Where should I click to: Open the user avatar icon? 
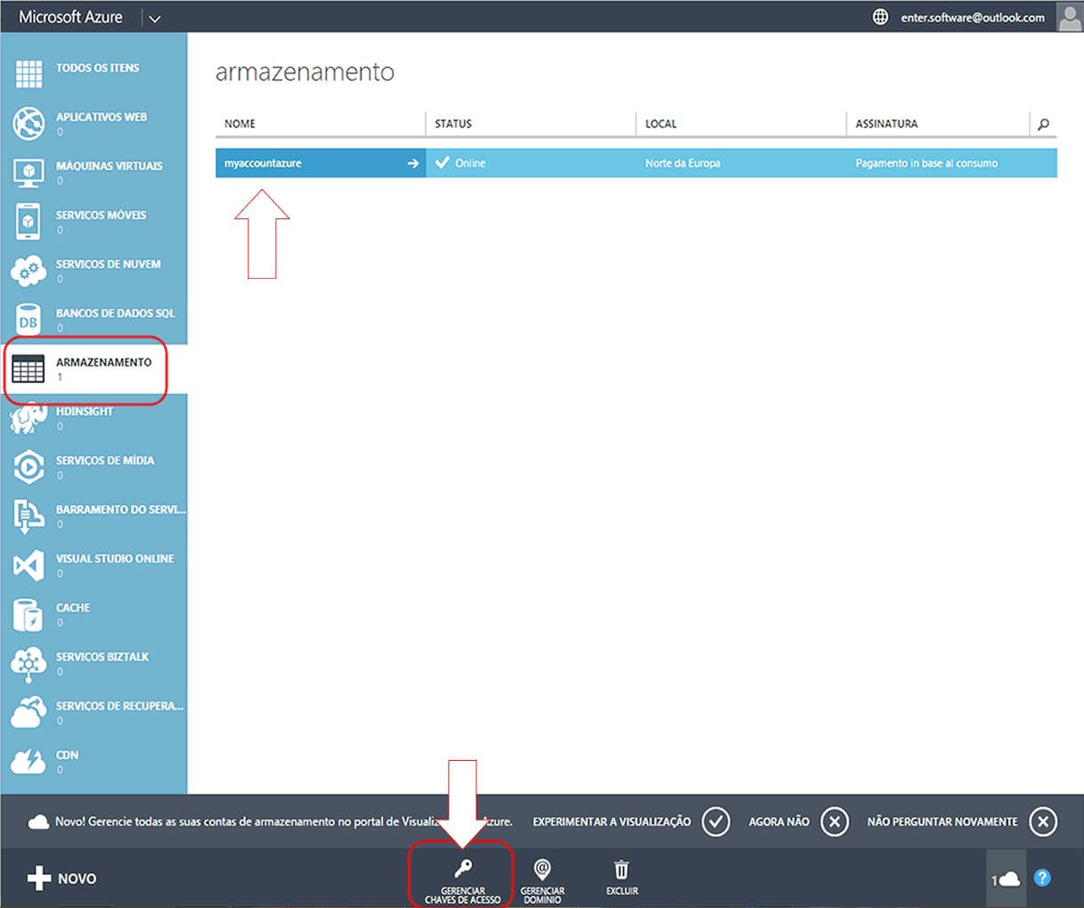coord(1070,17)
